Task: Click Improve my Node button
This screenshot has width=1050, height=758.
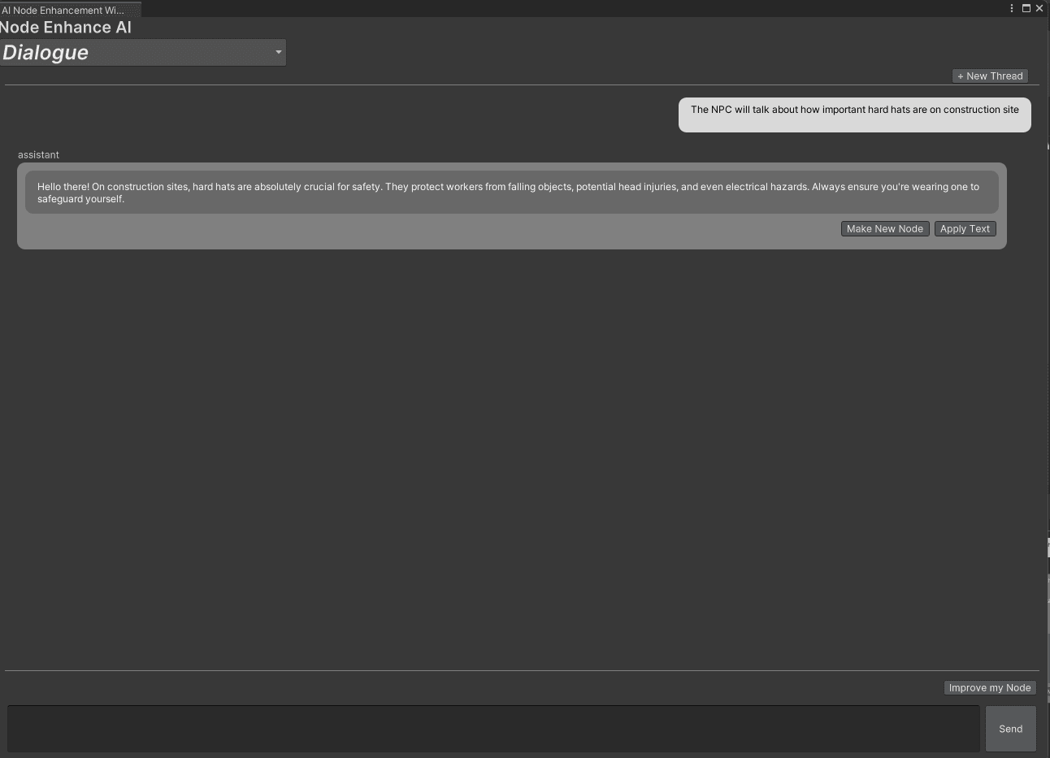Action: coord(990,688)
